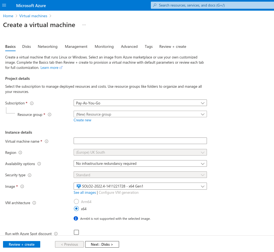Switch to the Networking tab

tap(47, 46)
